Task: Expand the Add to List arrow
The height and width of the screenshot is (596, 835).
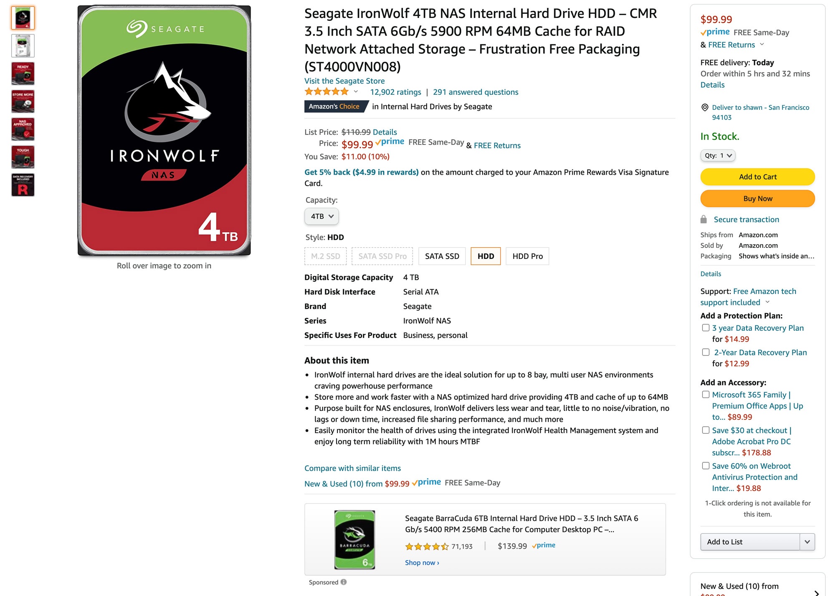Action: [x=807, y=542]
